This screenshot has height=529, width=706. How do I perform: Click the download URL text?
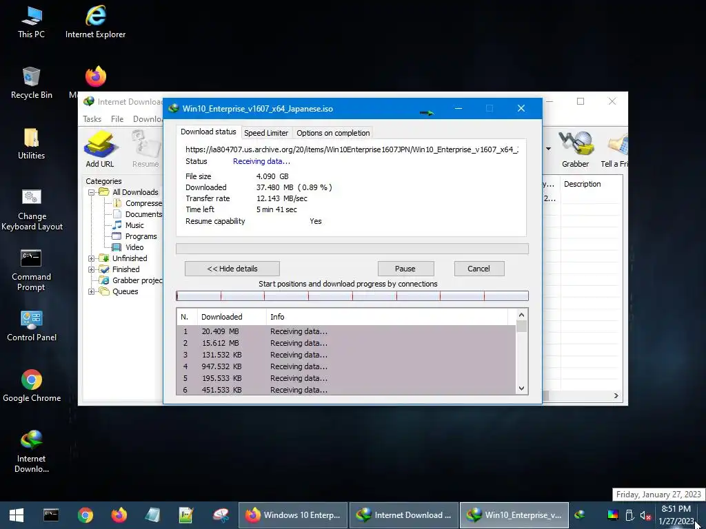(352, 149)
